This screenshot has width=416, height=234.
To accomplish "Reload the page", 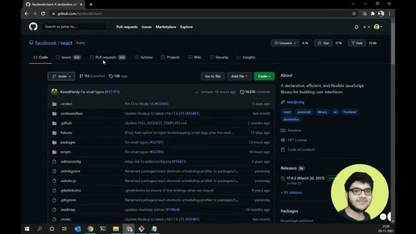I will (x=43, y=14).
